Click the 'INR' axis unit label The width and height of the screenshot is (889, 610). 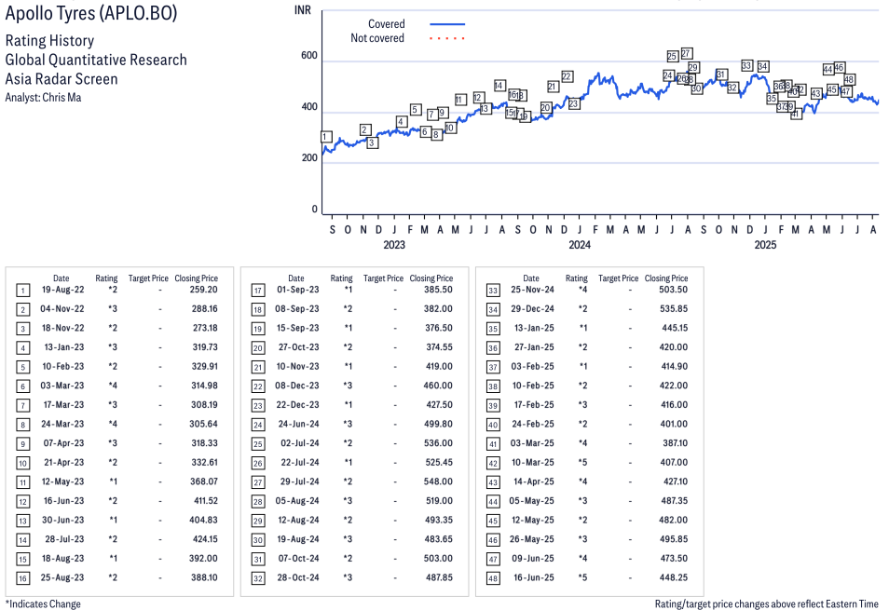[302, 10]
